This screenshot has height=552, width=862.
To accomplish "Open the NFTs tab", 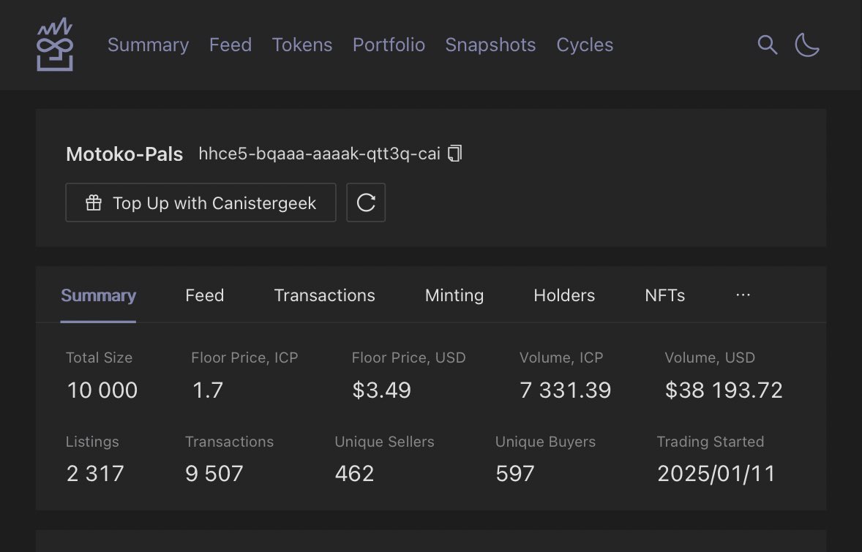I will point(664,295).
